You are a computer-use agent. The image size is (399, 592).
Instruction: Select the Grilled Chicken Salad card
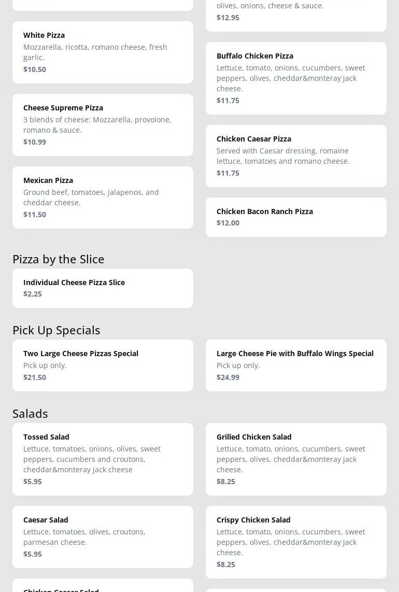point(296,459)
